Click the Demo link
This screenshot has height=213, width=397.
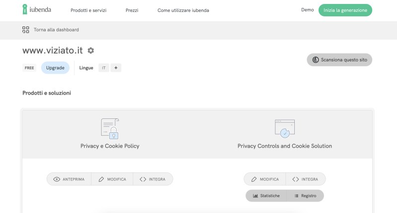[x=307, y=10]
